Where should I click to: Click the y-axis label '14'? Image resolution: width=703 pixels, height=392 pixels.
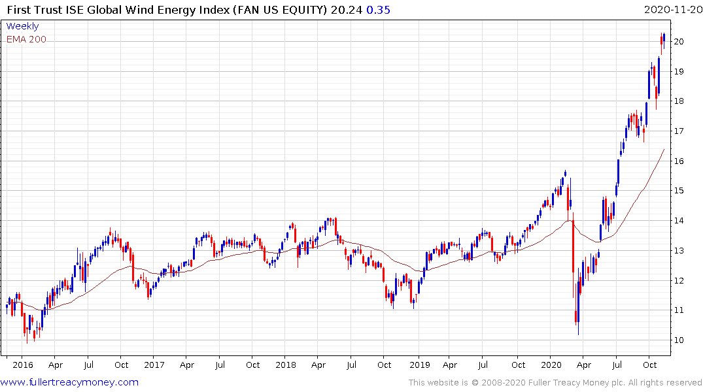[x=679, y=221]
